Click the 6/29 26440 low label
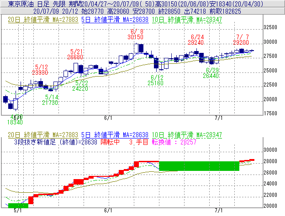The image size is (285, 216). 211,73
